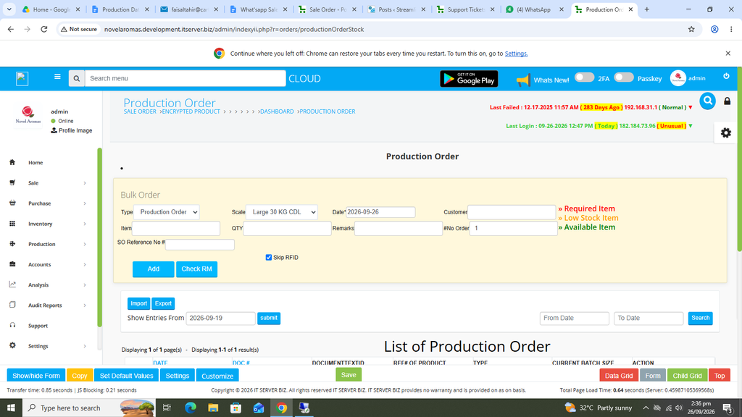Open the hamburger menu icon

(x=57, y=77)
